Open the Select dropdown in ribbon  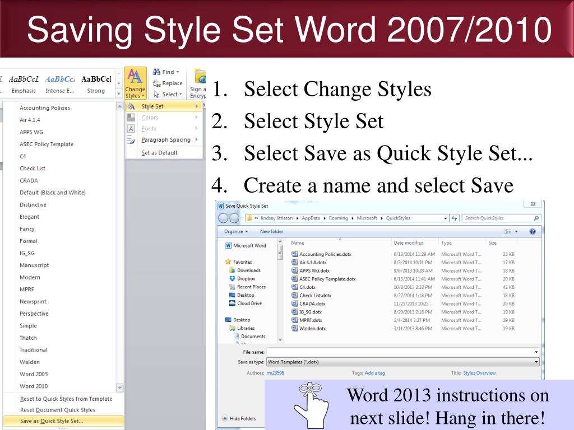[x=168, y=94]
